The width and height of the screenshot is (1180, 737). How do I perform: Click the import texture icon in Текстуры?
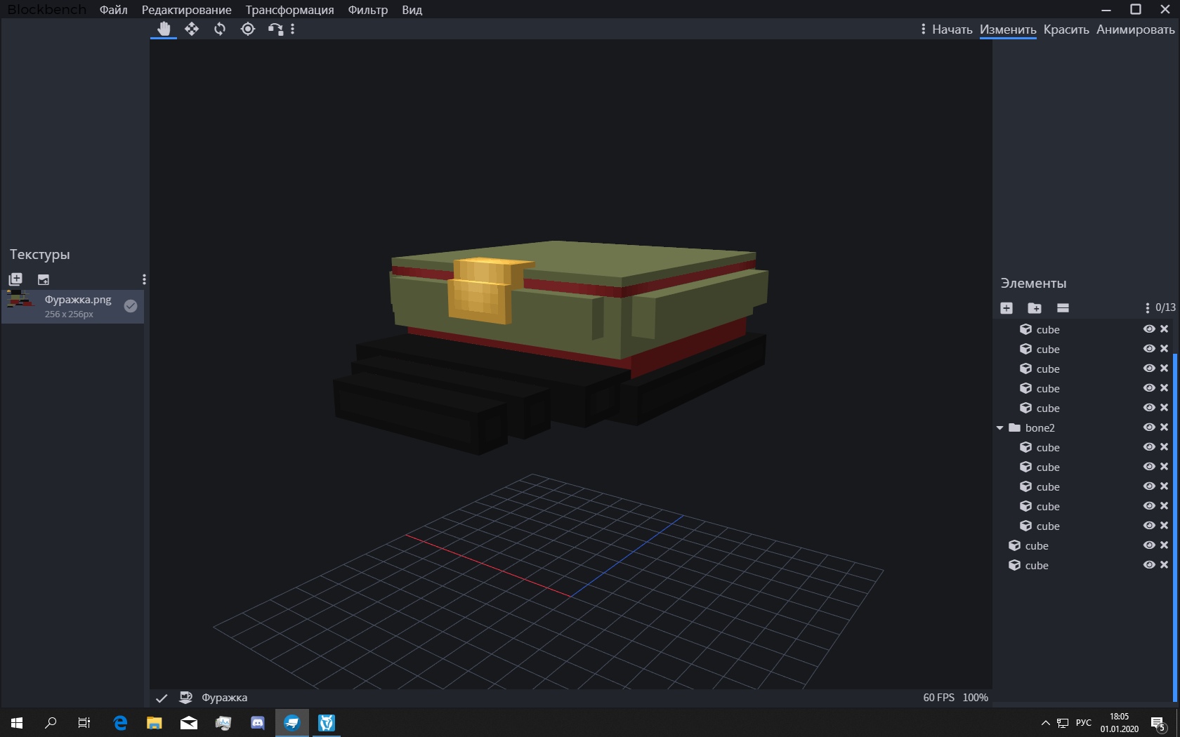point(15,279)
